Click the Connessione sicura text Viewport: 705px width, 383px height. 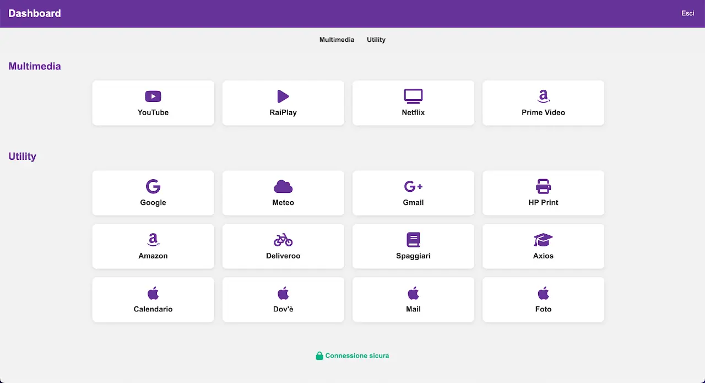[x=357, y=356]
